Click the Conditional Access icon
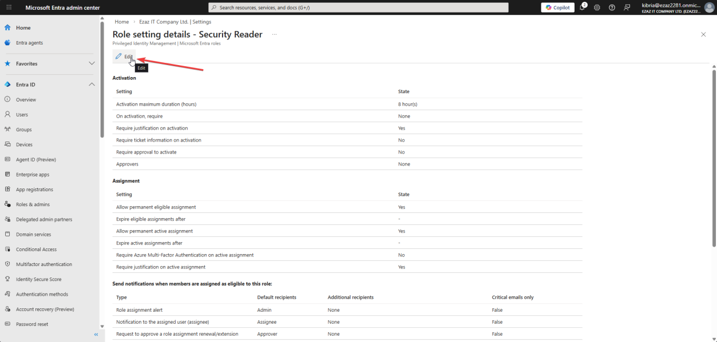 [x=7, y=249]
